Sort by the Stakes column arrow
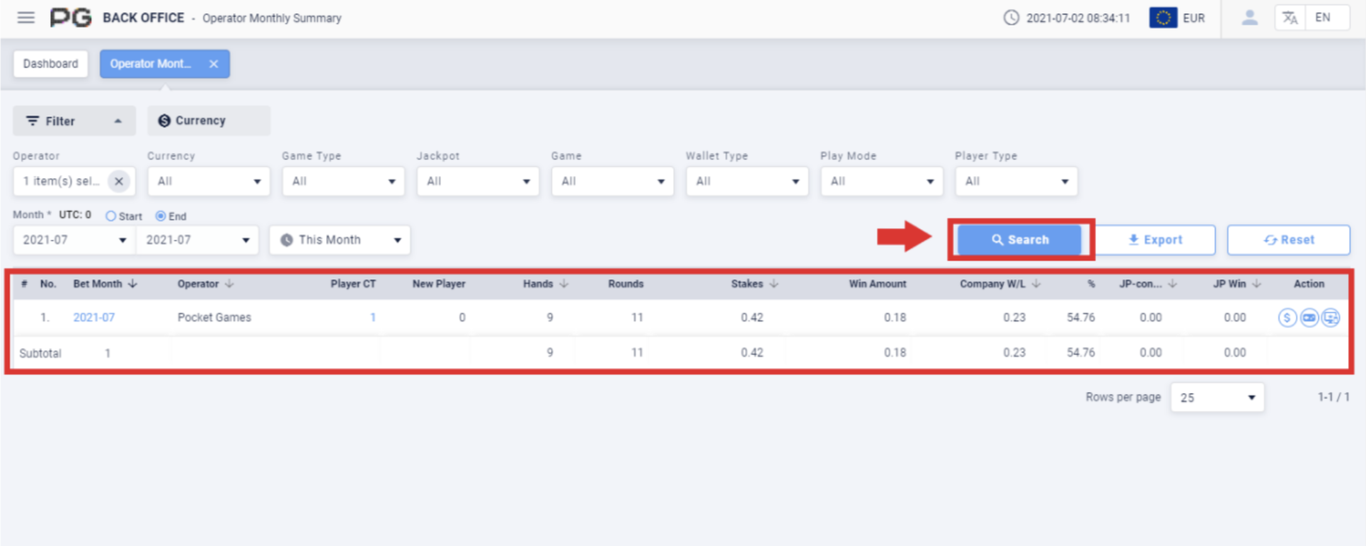 774,284
